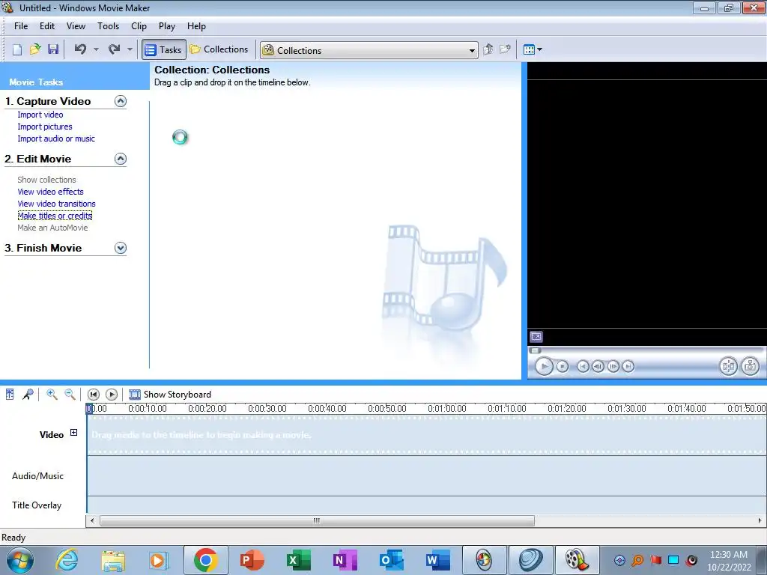767x575 pixels.
Task: Open the undo history dropdown arrow
Action: pos(96,49)
